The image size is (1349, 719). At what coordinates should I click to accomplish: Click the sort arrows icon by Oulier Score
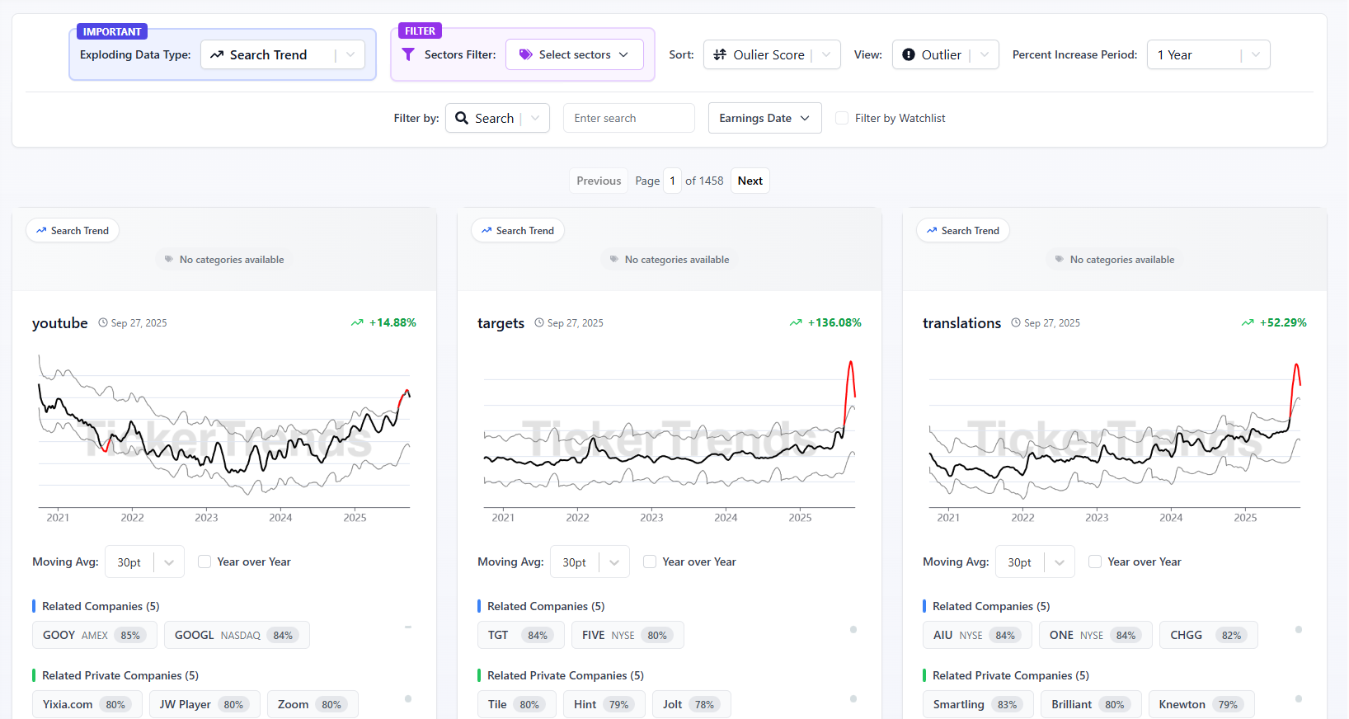tap(720, 54)
